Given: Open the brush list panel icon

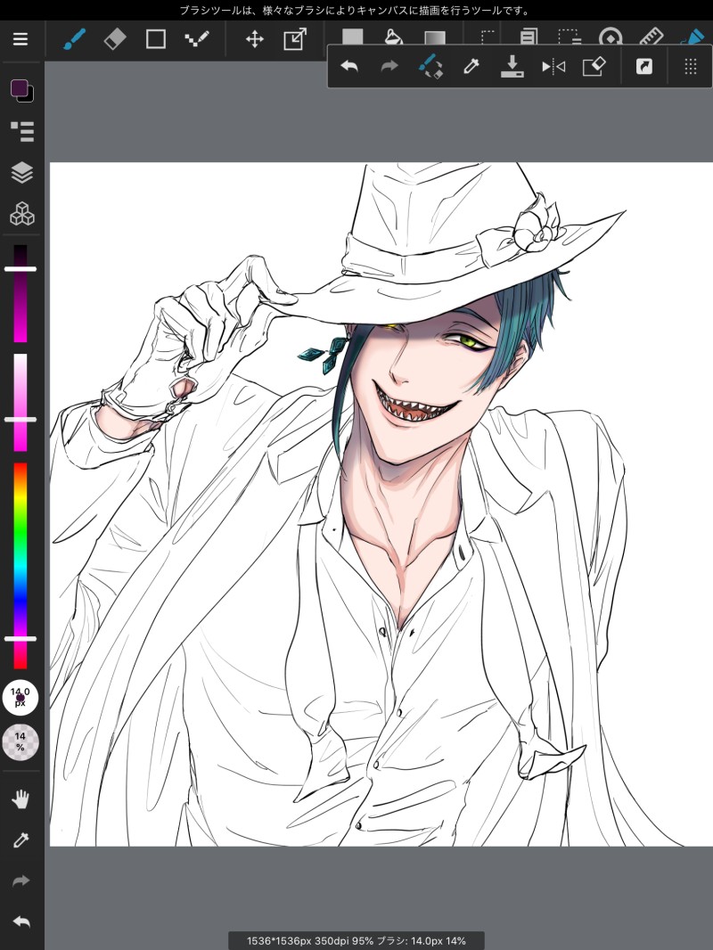Looking at the screenshot, I should 21,131.
